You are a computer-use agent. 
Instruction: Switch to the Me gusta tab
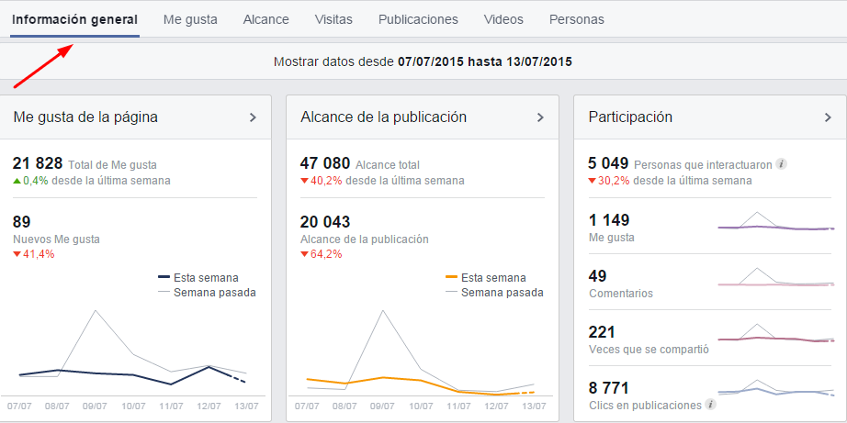pyautogui.click(x=190, y=19)
